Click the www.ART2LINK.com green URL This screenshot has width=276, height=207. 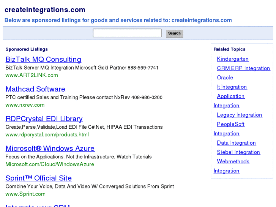[x=32, y=75]
